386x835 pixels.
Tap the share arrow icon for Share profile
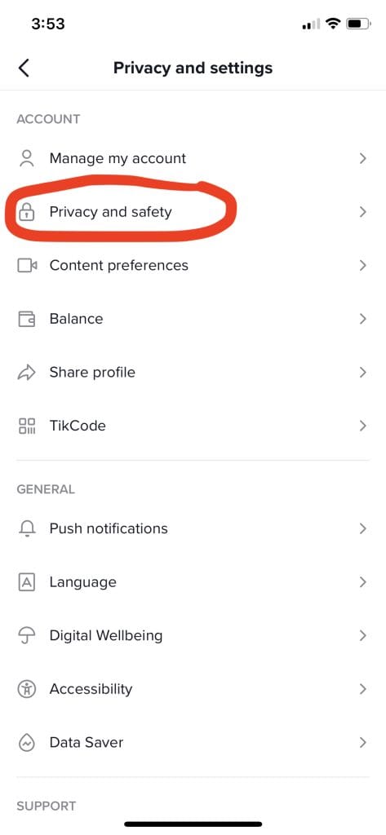27,372
